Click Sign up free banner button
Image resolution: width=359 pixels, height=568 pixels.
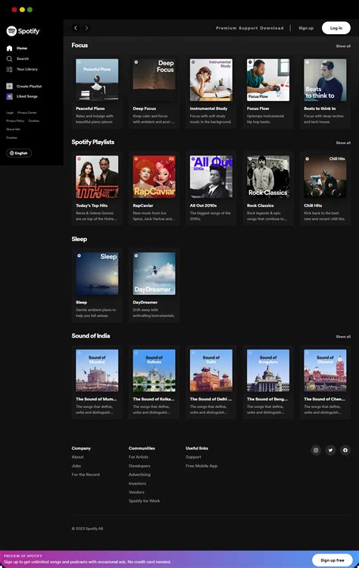332,560
